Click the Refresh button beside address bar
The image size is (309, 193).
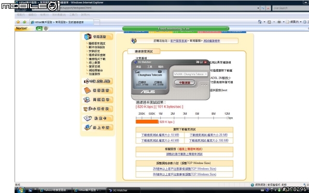pos(263,8)
